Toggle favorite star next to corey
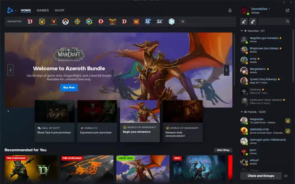Viewport: 295px width, 184px height. coord(258,59)
